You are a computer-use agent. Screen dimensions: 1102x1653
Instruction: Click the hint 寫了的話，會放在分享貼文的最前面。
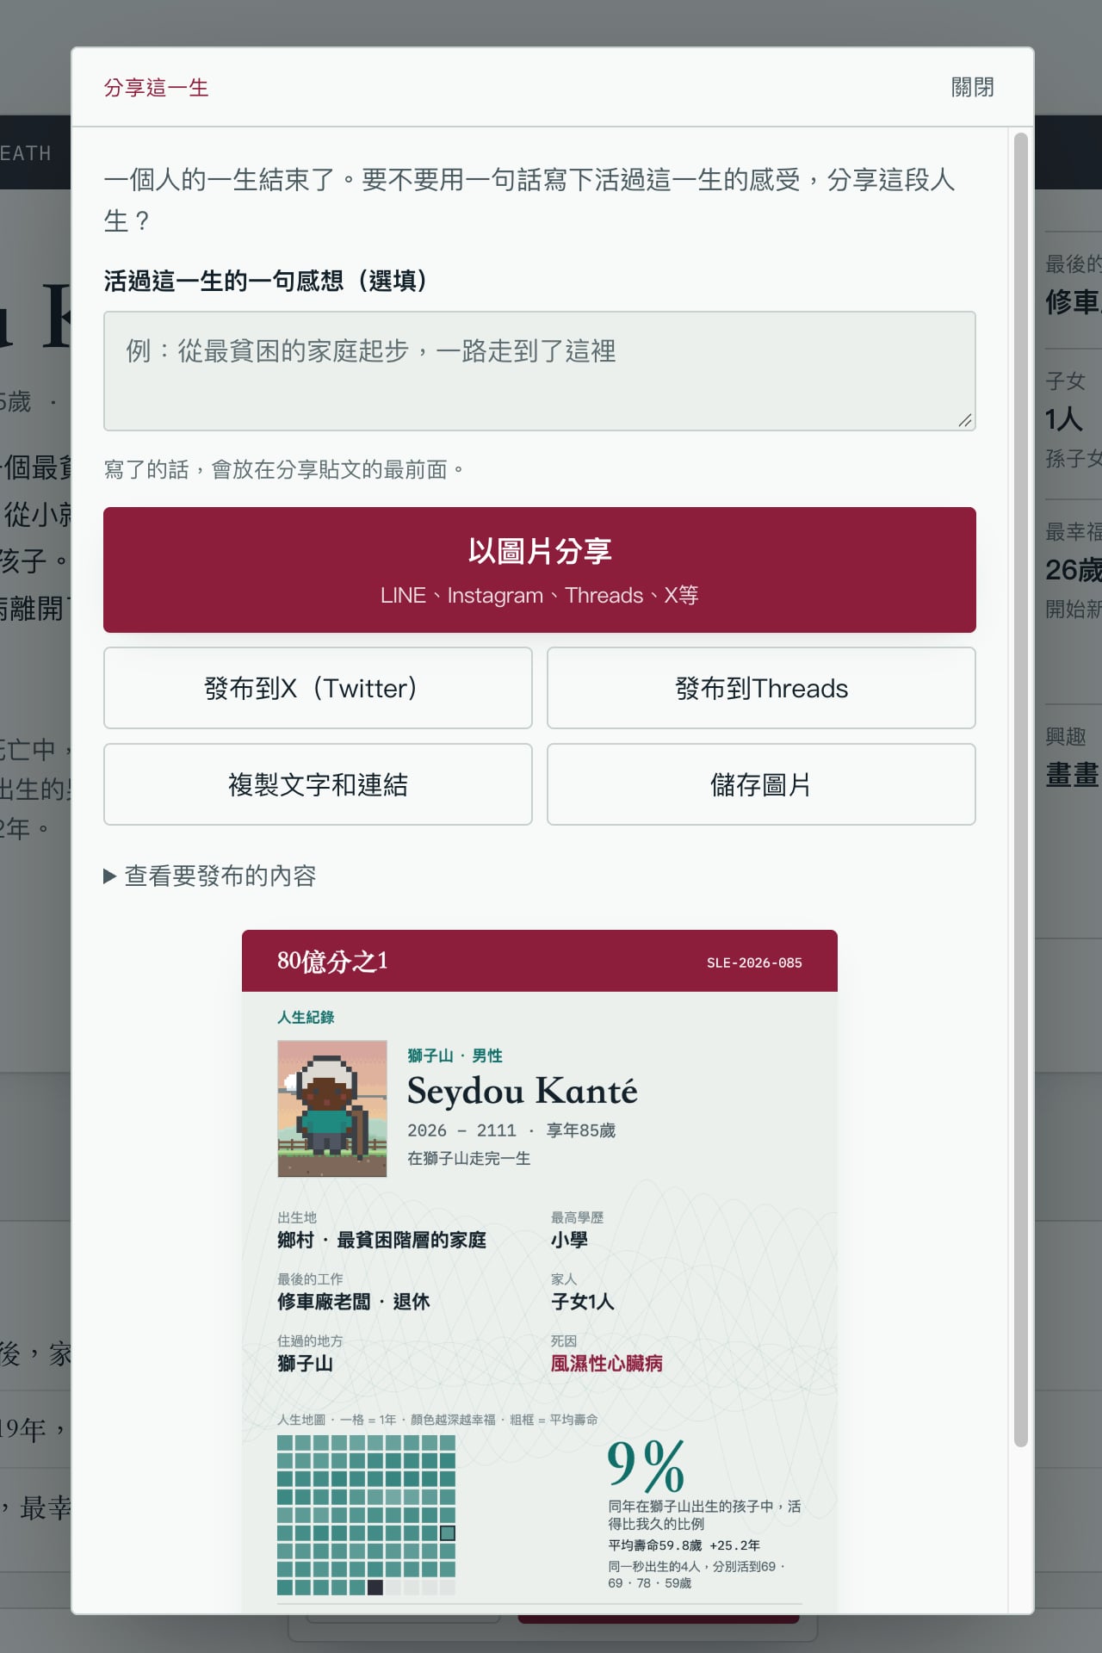284,469
